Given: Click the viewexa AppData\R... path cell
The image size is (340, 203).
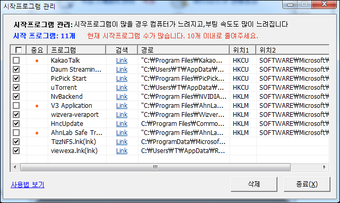Looking at the screenshot, I should click(x=183, y=150).
